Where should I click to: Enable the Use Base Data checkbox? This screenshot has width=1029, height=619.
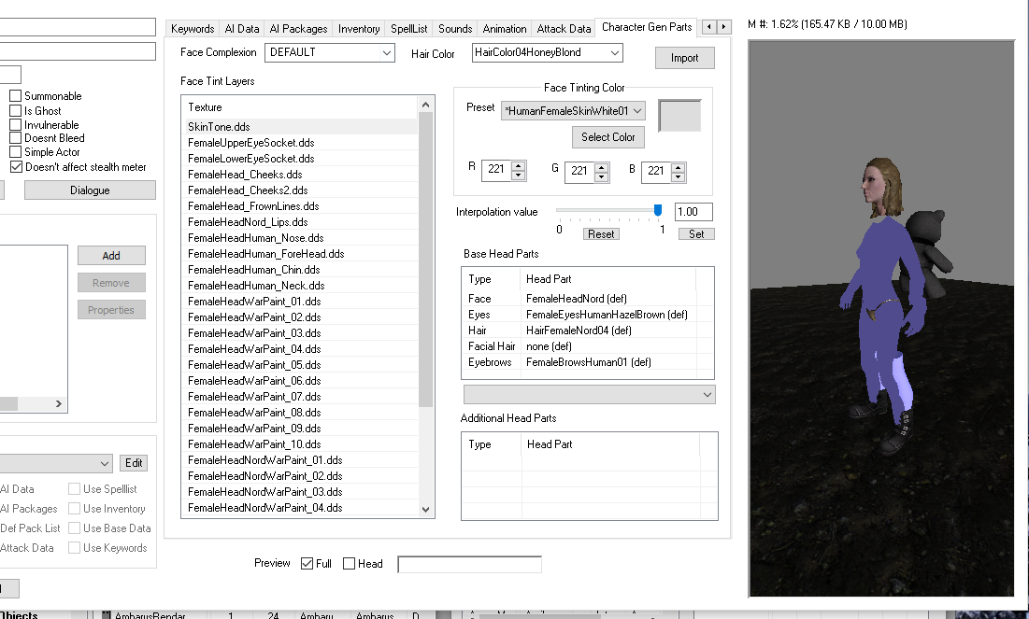74,528
